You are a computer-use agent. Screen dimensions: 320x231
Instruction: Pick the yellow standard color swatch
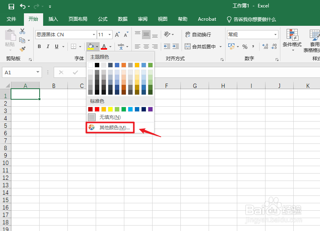pyautogui.click(x=111, y=109)
